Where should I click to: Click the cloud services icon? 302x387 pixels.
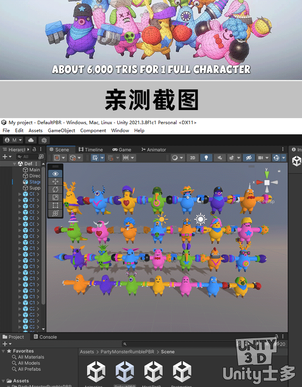(31, 140)
